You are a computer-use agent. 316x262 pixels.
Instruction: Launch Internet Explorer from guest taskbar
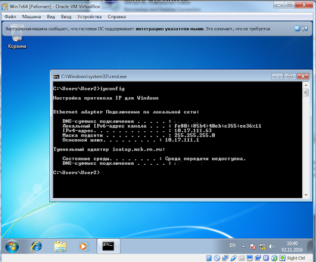click(36, 246)
